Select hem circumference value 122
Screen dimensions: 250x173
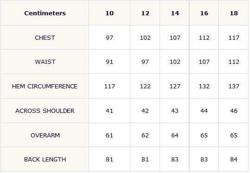(x=145, y=86)
